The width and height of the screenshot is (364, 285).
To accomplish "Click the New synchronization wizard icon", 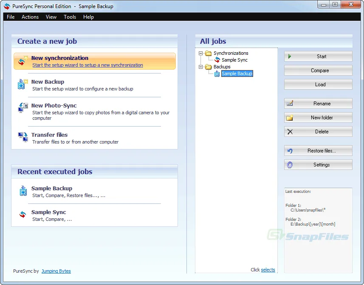I will tap(23, 61).
